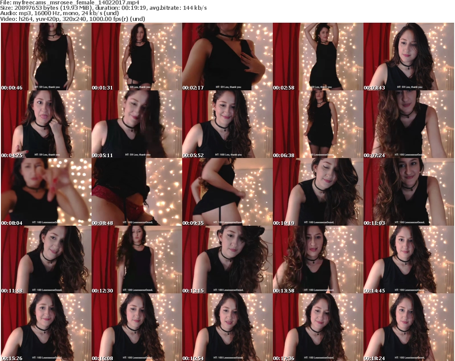Click the file name line ending in 14022017.mp4

pyautogui.click(x=70, y=3)
